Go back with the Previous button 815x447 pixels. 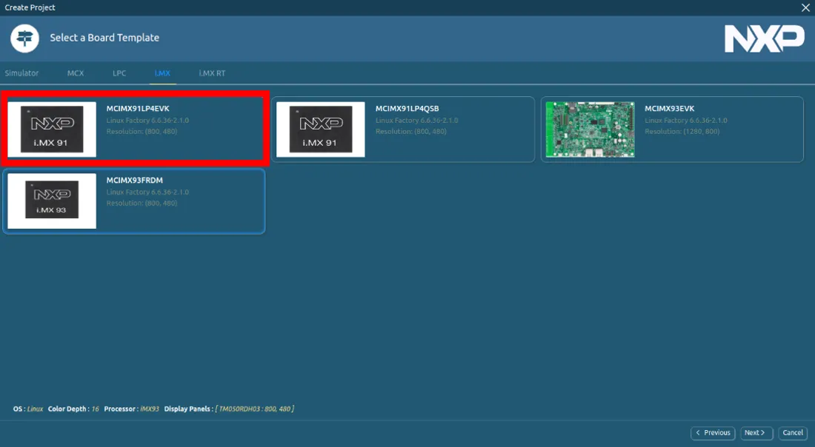click(713, 433)
